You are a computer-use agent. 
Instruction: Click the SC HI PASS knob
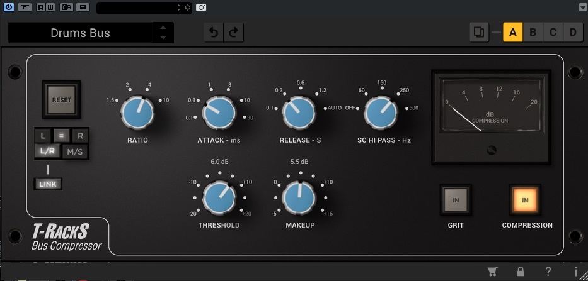pyautogui.click(x=381, y=113)
